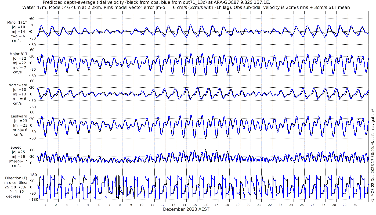Click day 1 on the date axis
This screenshot has width=376, height=215.
coord(45,205)
